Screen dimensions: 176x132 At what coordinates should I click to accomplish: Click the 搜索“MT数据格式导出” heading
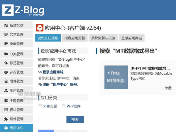tap(128, 51)
